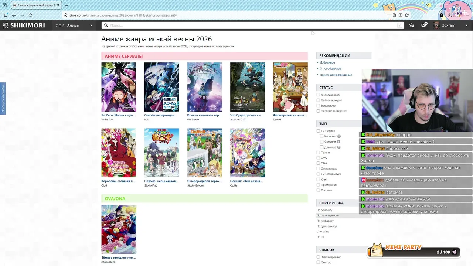Check the Сейчас выходит status checkbox
Screen dimensions: 473x266
tap(318, 100)
